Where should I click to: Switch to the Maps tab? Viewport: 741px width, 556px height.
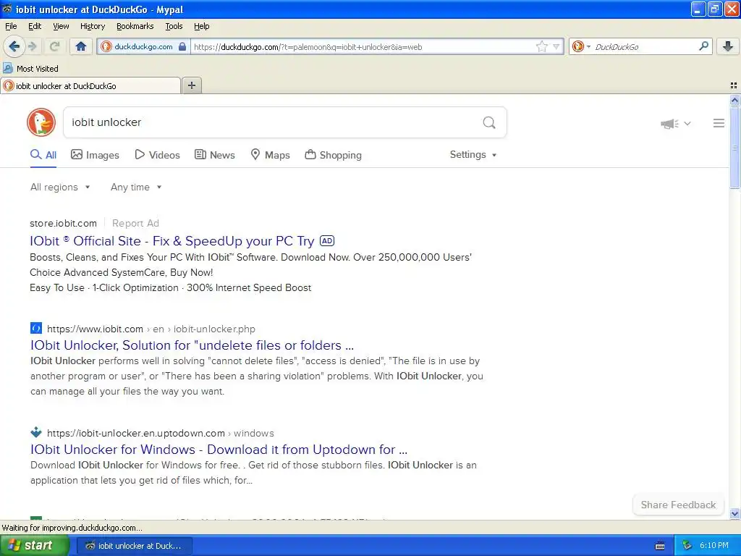pos(270,155)
